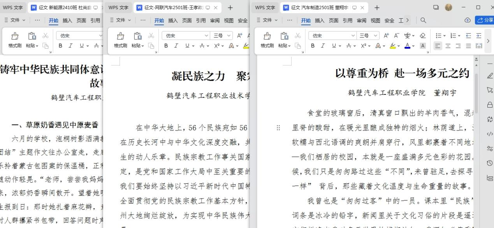Click the lock icon in right sidebar
Screen dimensions: 494x228
[x=490, y=104]
